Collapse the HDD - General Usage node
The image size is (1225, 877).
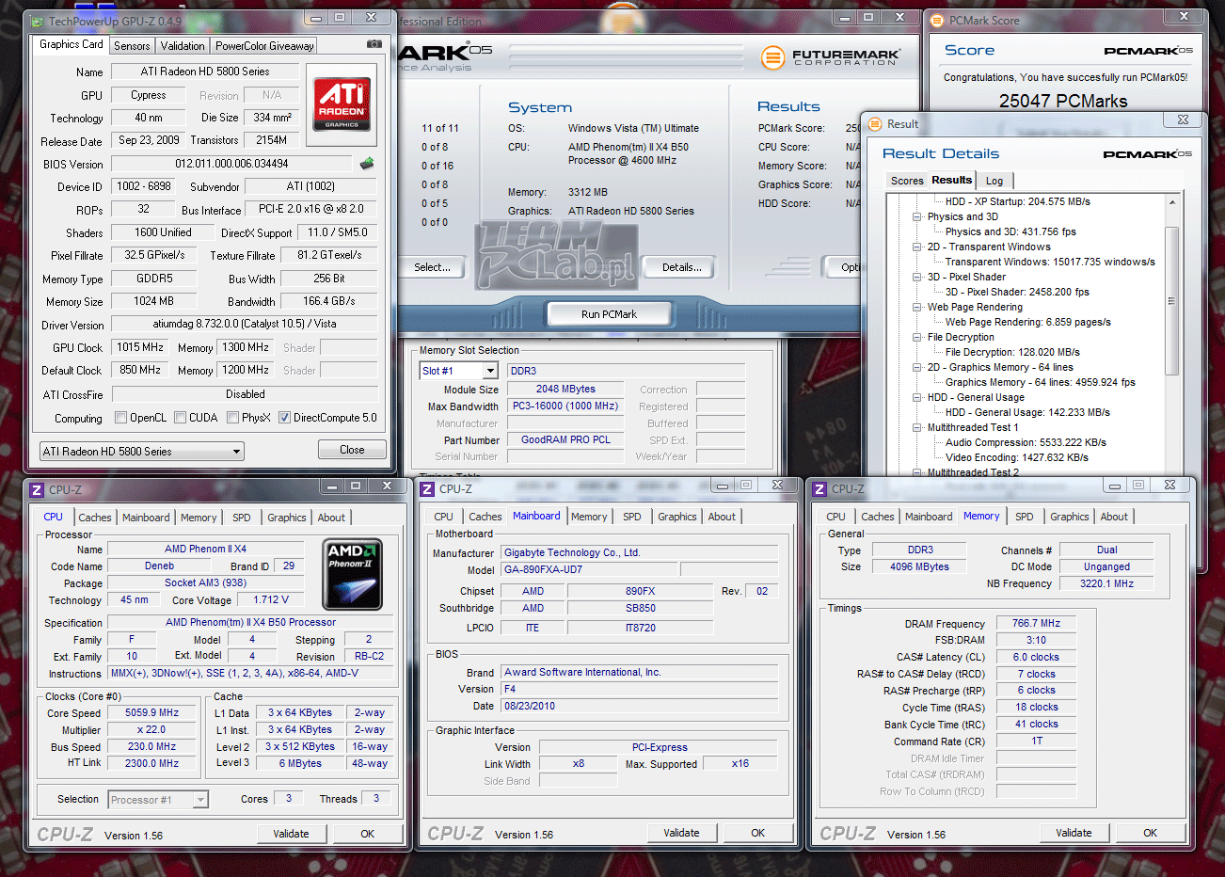[917, 397]
